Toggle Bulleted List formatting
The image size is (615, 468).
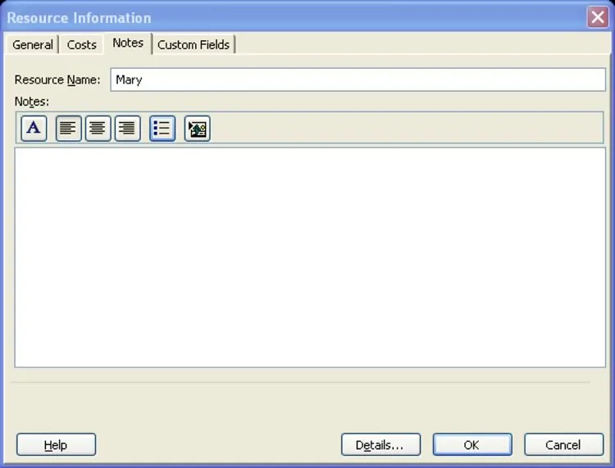click(x=162, y=129)
